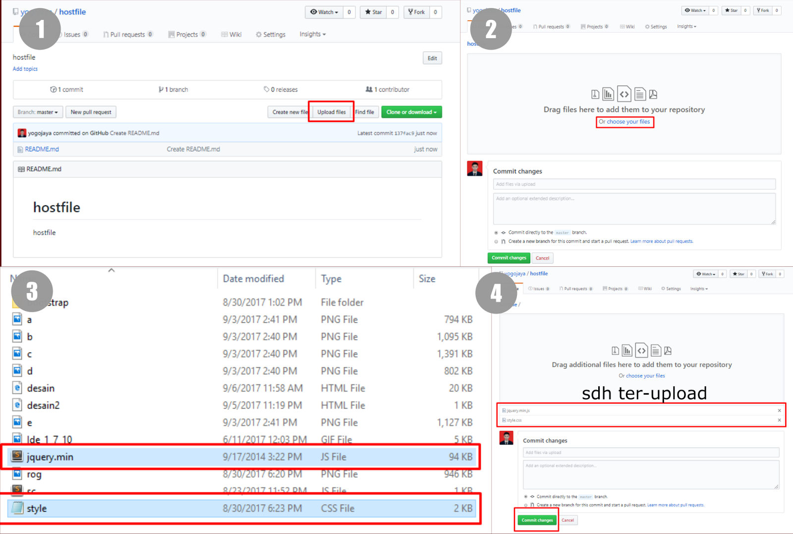This screenshot has width=793, height=534.
Task: Open Watch dropdown in step 4 page
Action: pos(706,274)
